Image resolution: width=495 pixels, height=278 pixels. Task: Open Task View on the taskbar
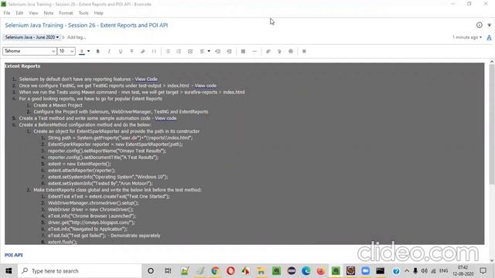tap(168, 271)
